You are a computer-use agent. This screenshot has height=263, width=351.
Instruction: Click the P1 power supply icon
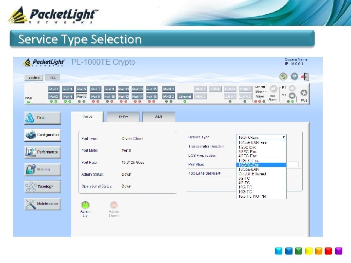(x=292, y=88)
